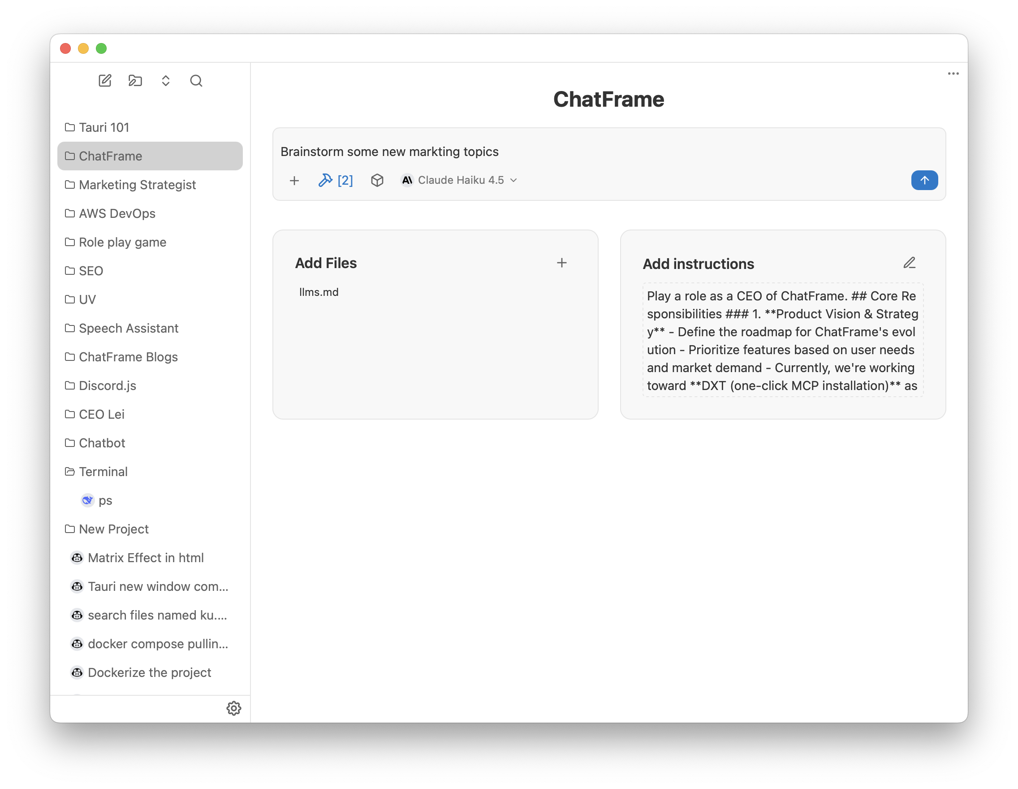Click the prompt text input field
Screen dimensions: 1018x789
click(559, 152)
